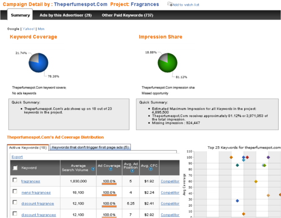Click the $2.24 Avg. CPC cell
Image resolution: width=281 pixels, height=218 pixels.
pyautogui.click(x=149, y=192)
